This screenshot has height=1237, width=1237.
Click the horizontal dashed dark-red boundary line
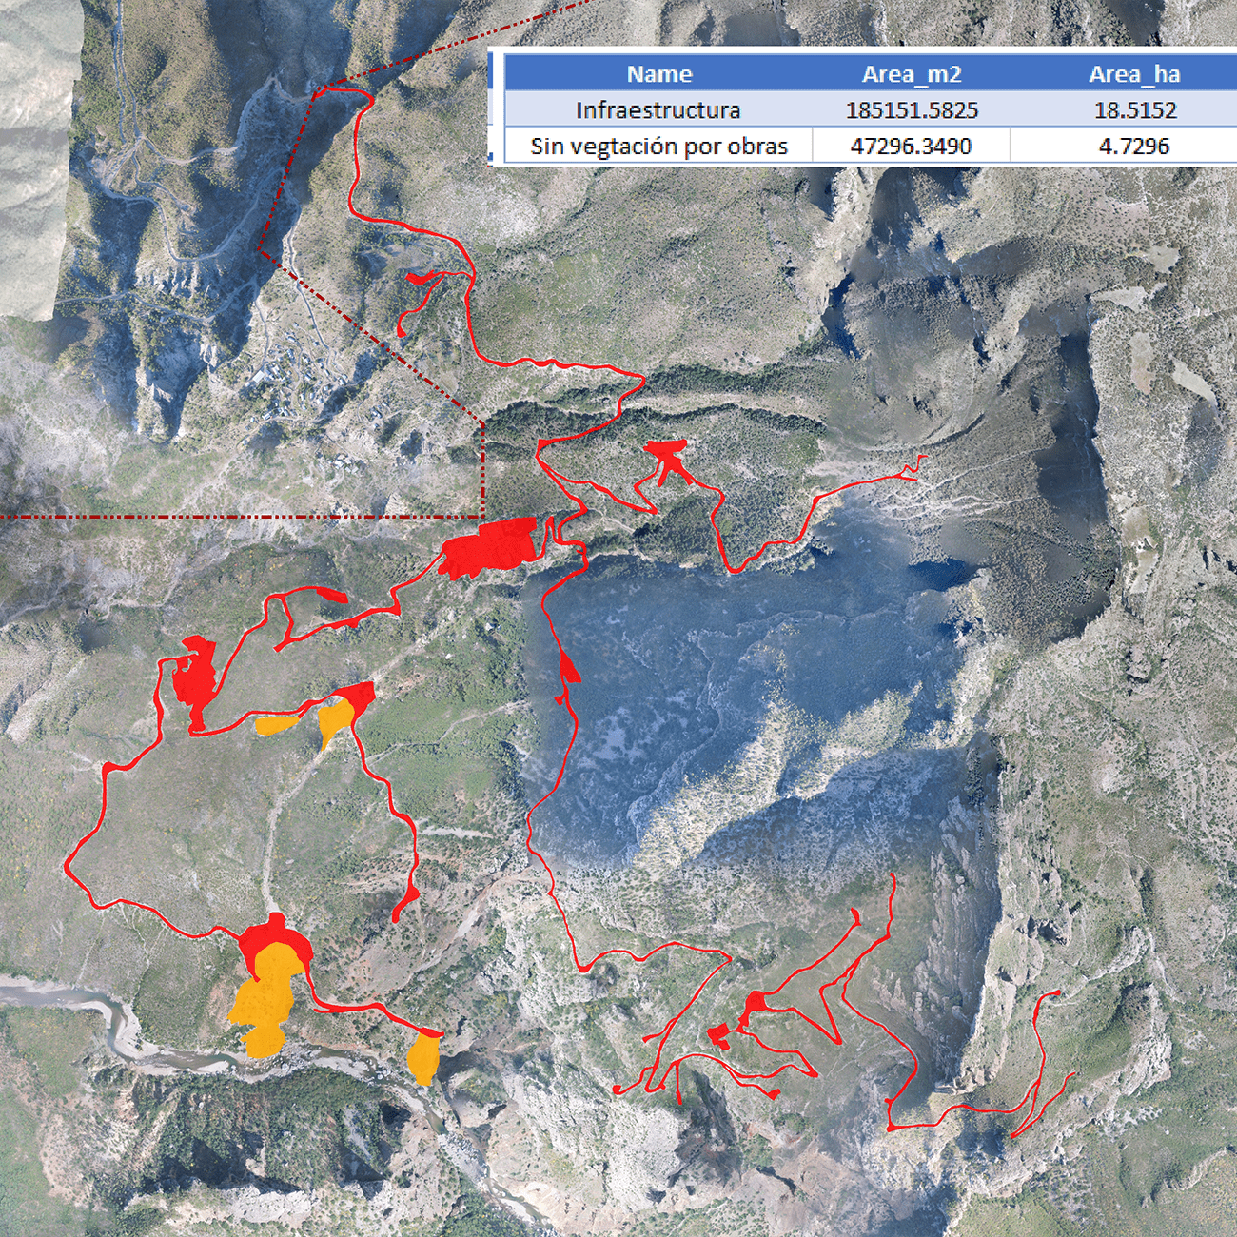coord(238,517)
